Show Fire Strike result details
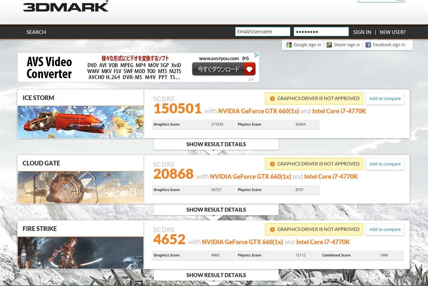Viewport: 428px width, 286px height. pos(216,275)
